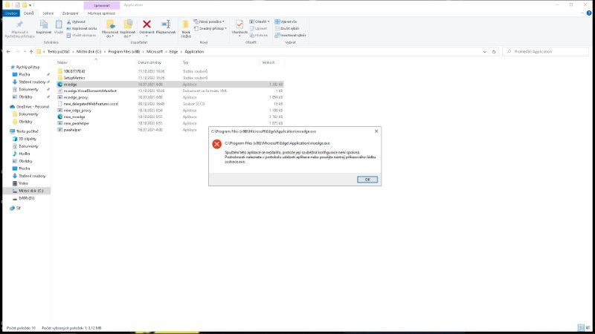Click the Prohledat: Application search field

point(545,51)
